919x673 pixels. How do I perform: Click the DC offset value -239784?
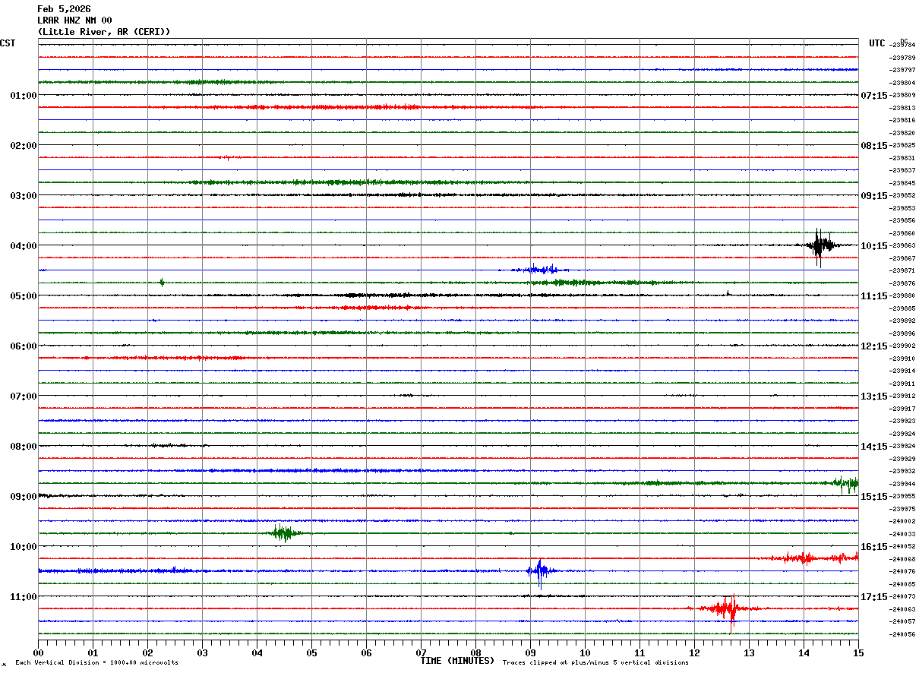click(902, 46)
